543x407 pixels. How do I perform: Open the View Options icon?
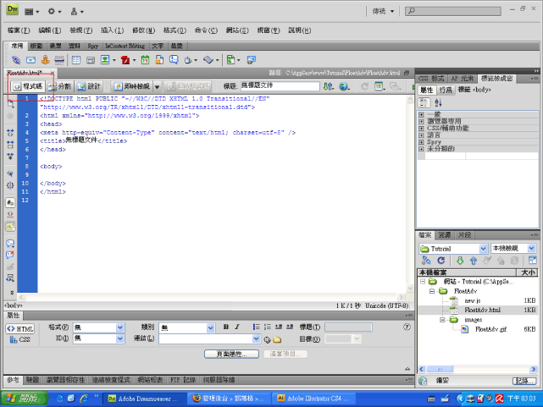[380, 86]
